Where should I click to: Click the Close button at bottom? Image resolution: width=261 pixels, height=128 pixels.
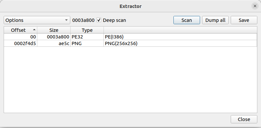coord(244,119)
